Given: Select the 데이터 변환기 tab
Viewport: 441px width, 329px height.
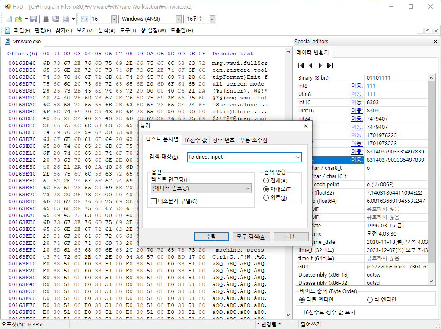Looking at the screenshot, I should (313, 52).
